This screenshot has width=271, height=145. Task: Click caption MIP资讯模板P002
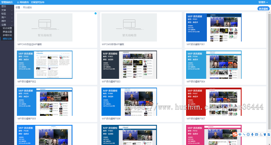26,82
